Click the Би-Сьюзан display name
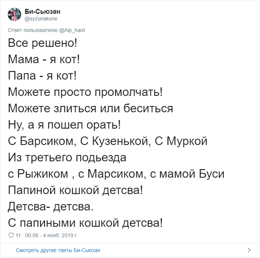 pyautogui.click(x=42, y=12)
